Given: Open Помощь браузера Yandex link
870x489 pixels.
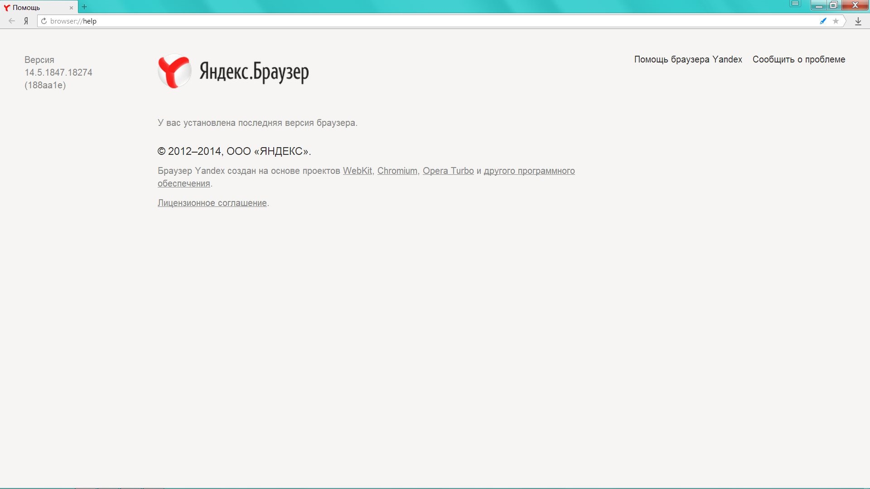Looking at the screenshot, I should (x=688, y=59).
